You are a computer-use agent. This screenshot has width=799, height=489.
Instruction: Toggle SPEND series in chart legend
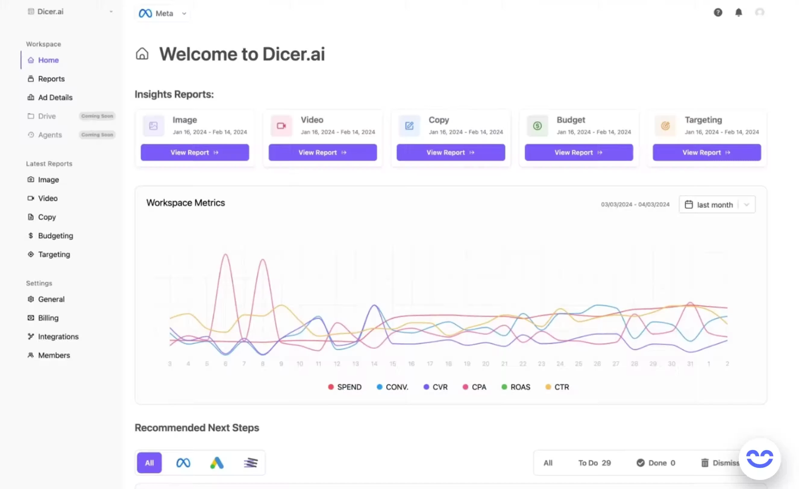click(x=344, y=387)
